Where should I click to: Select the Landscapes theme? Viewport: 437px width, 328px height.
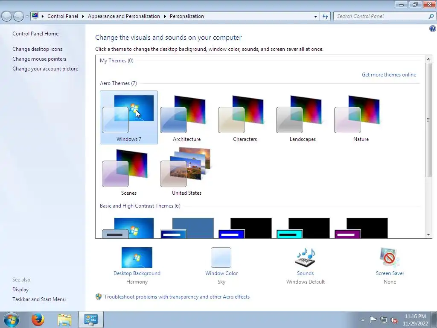[303, 117]
